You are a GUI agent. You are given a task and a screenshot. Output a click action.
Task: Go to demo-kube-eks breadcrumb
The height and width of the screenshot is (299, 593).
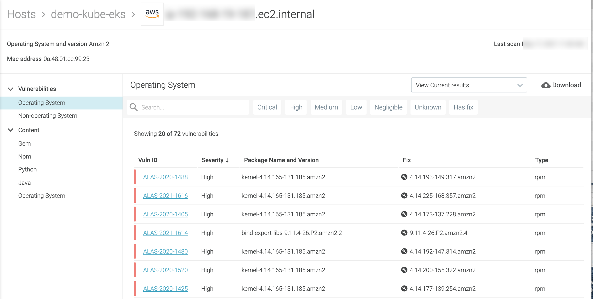point(88,14)
